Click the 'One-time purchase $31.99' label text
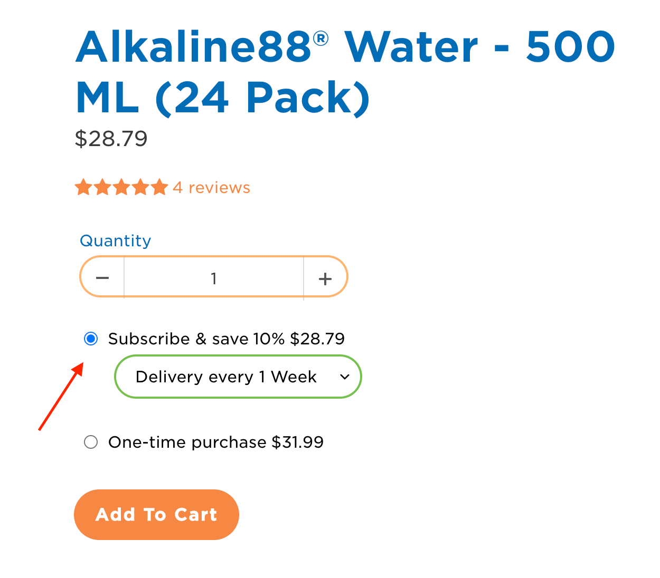The height and width of the screenshot is (578, 660). (215, 442)
